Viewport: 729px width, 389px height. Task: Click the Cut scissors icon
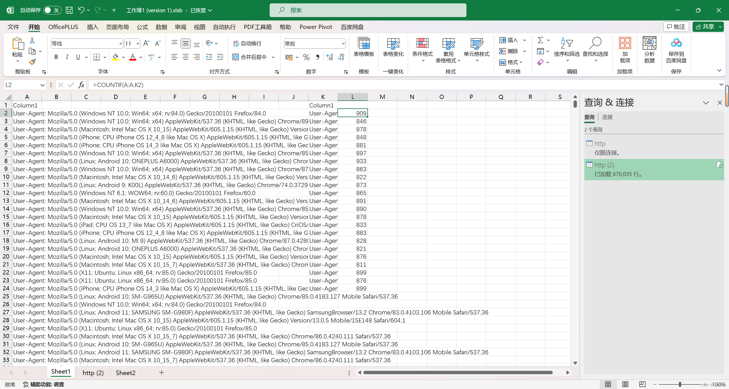32,40
